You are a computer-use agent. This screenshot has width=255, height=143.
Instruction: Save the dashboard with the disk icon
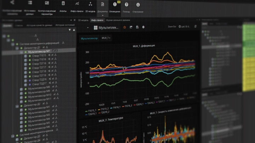(137, 27)
